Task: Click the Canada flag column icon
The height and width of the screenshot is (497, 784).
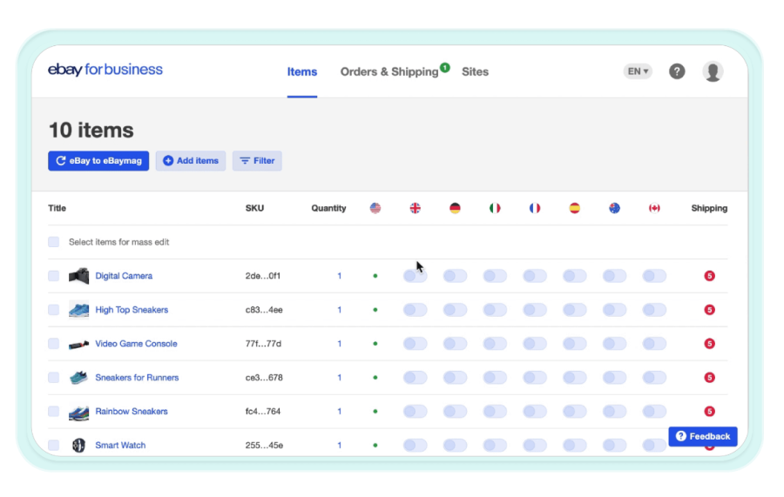Action: click(x=654, y=208)
